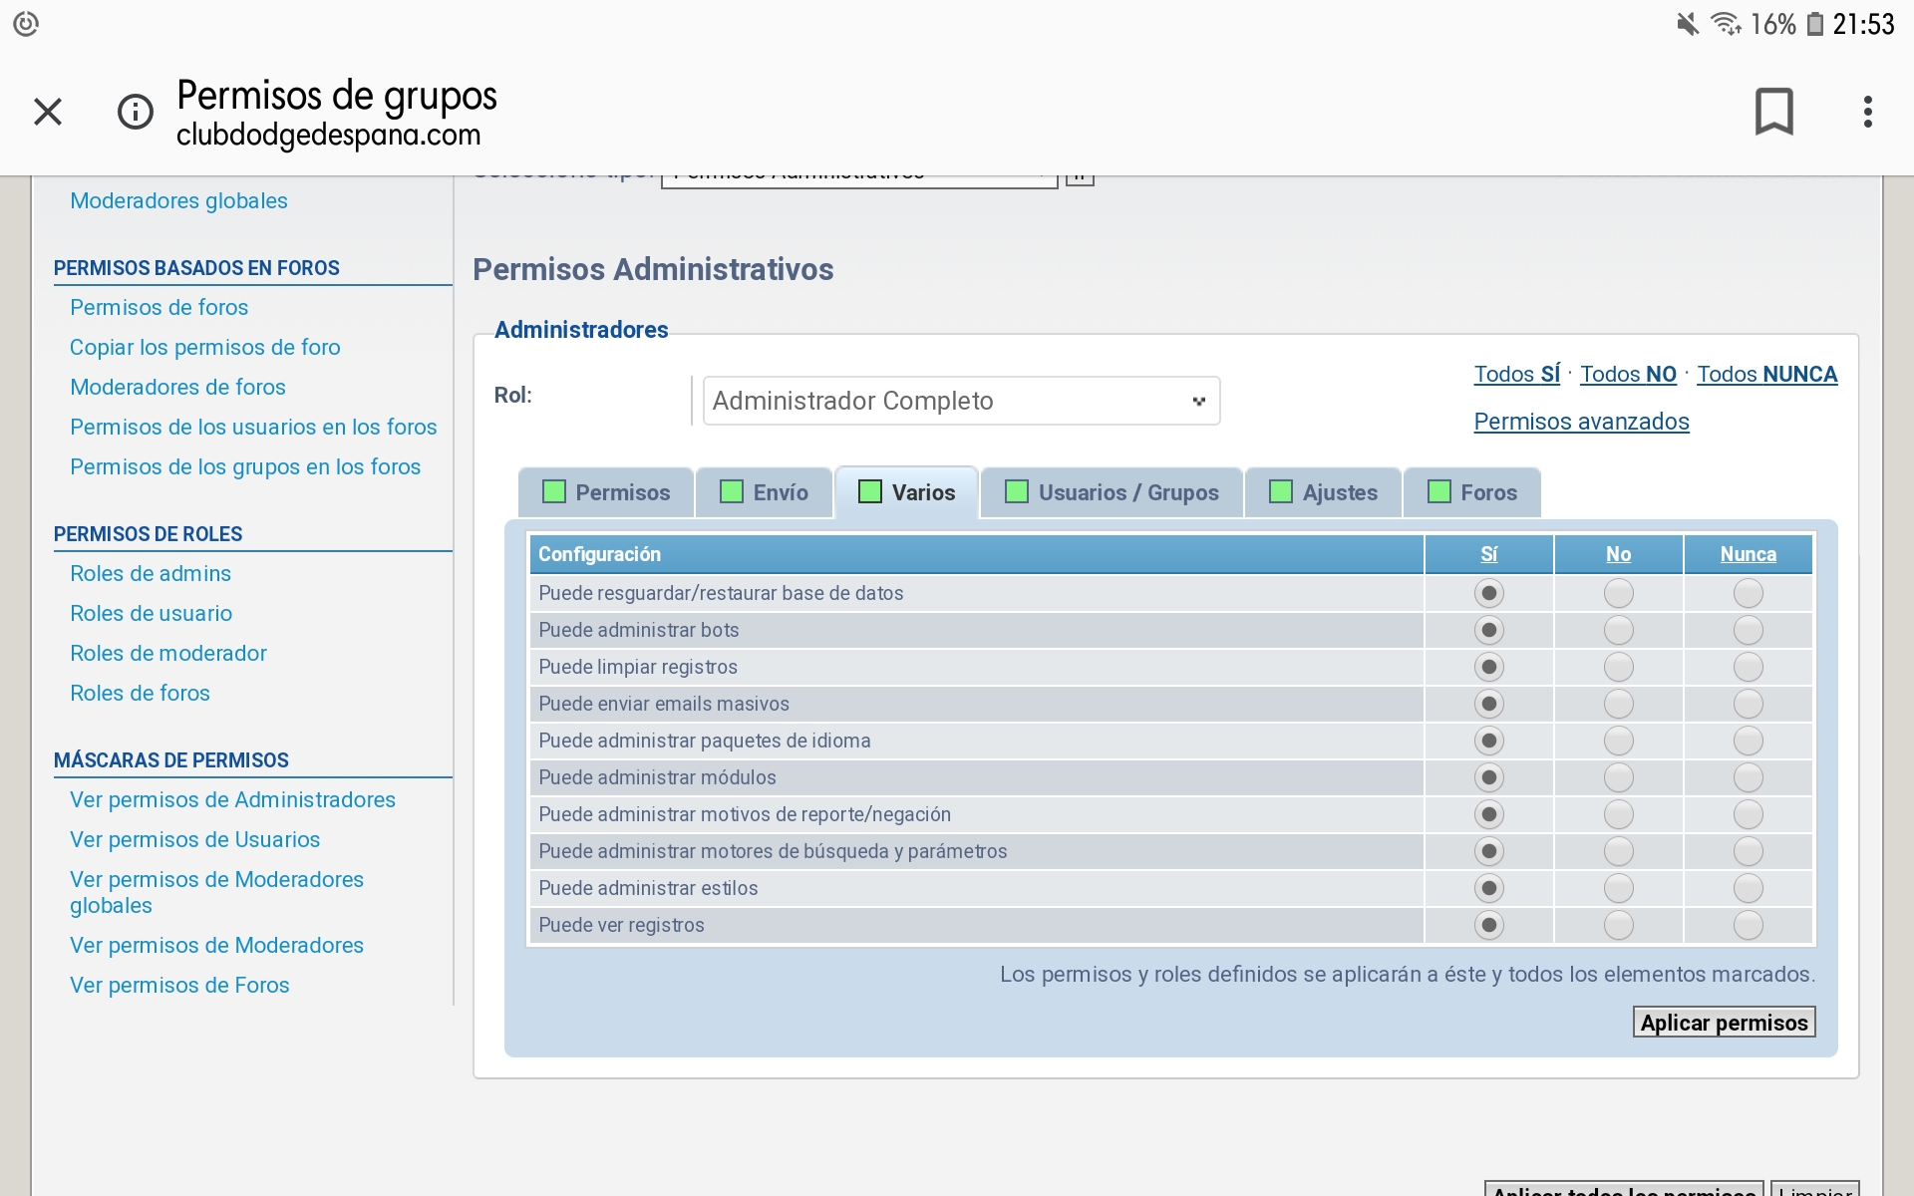The width and height of the screenshot is (1914, 1196).
Task: Open the three-dot overflow menu
Action: click(x=1867, y=111)
